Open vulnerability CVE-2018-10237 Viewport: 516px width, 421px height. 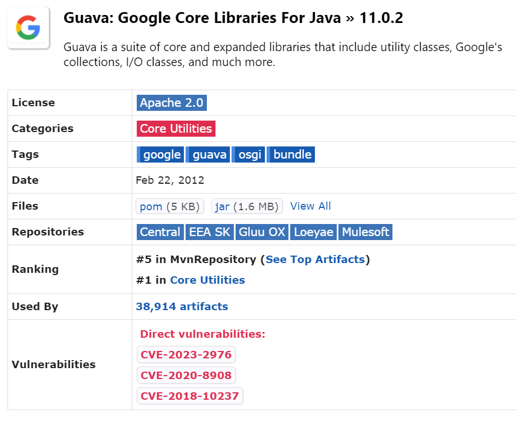[190, 396]
